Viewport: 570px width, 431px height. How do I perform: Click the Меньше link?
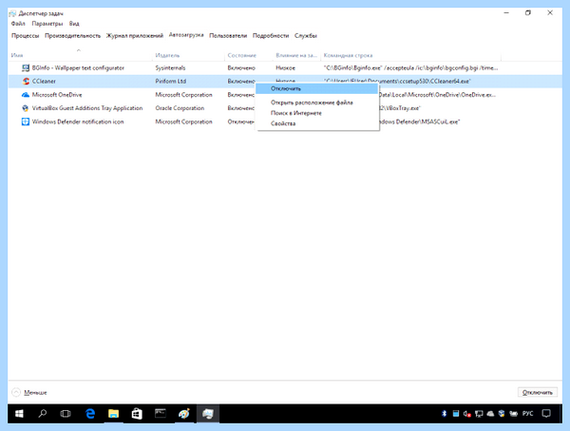tap(35, 393)
